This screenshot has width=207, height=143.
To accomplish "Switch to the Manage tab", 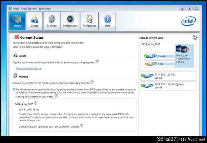I will pos(52,21).
